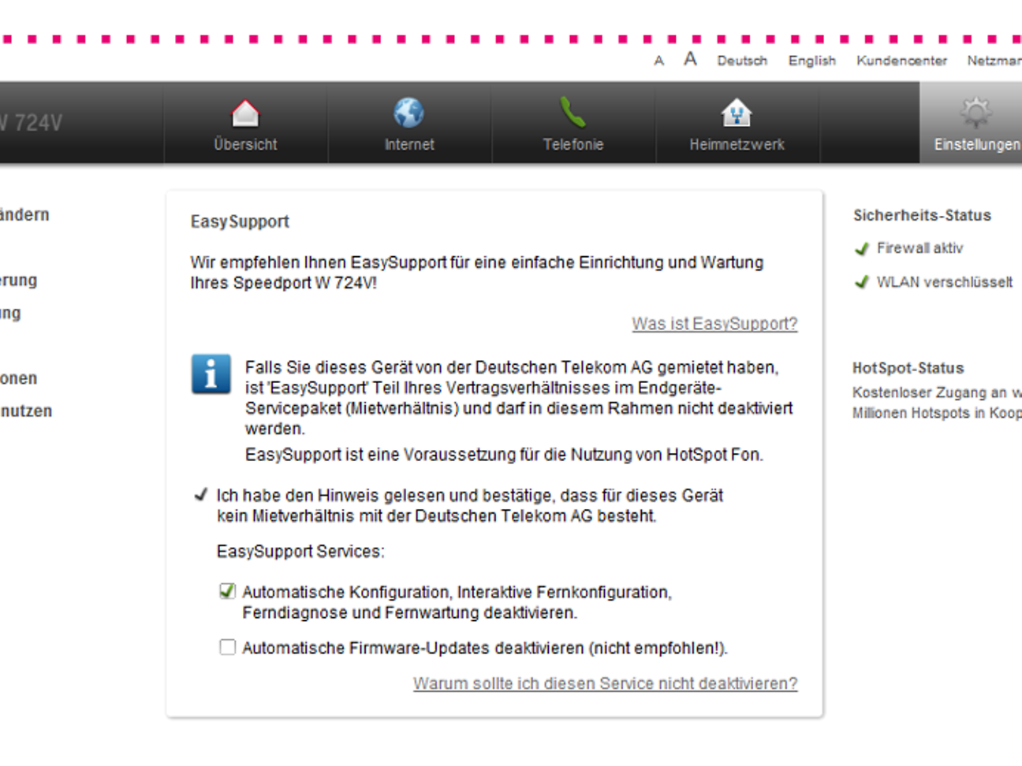The height and width of the screenshot is (766, 1022).
Task: Switch to the Einstellungen tab label
Action: [977, 144]
